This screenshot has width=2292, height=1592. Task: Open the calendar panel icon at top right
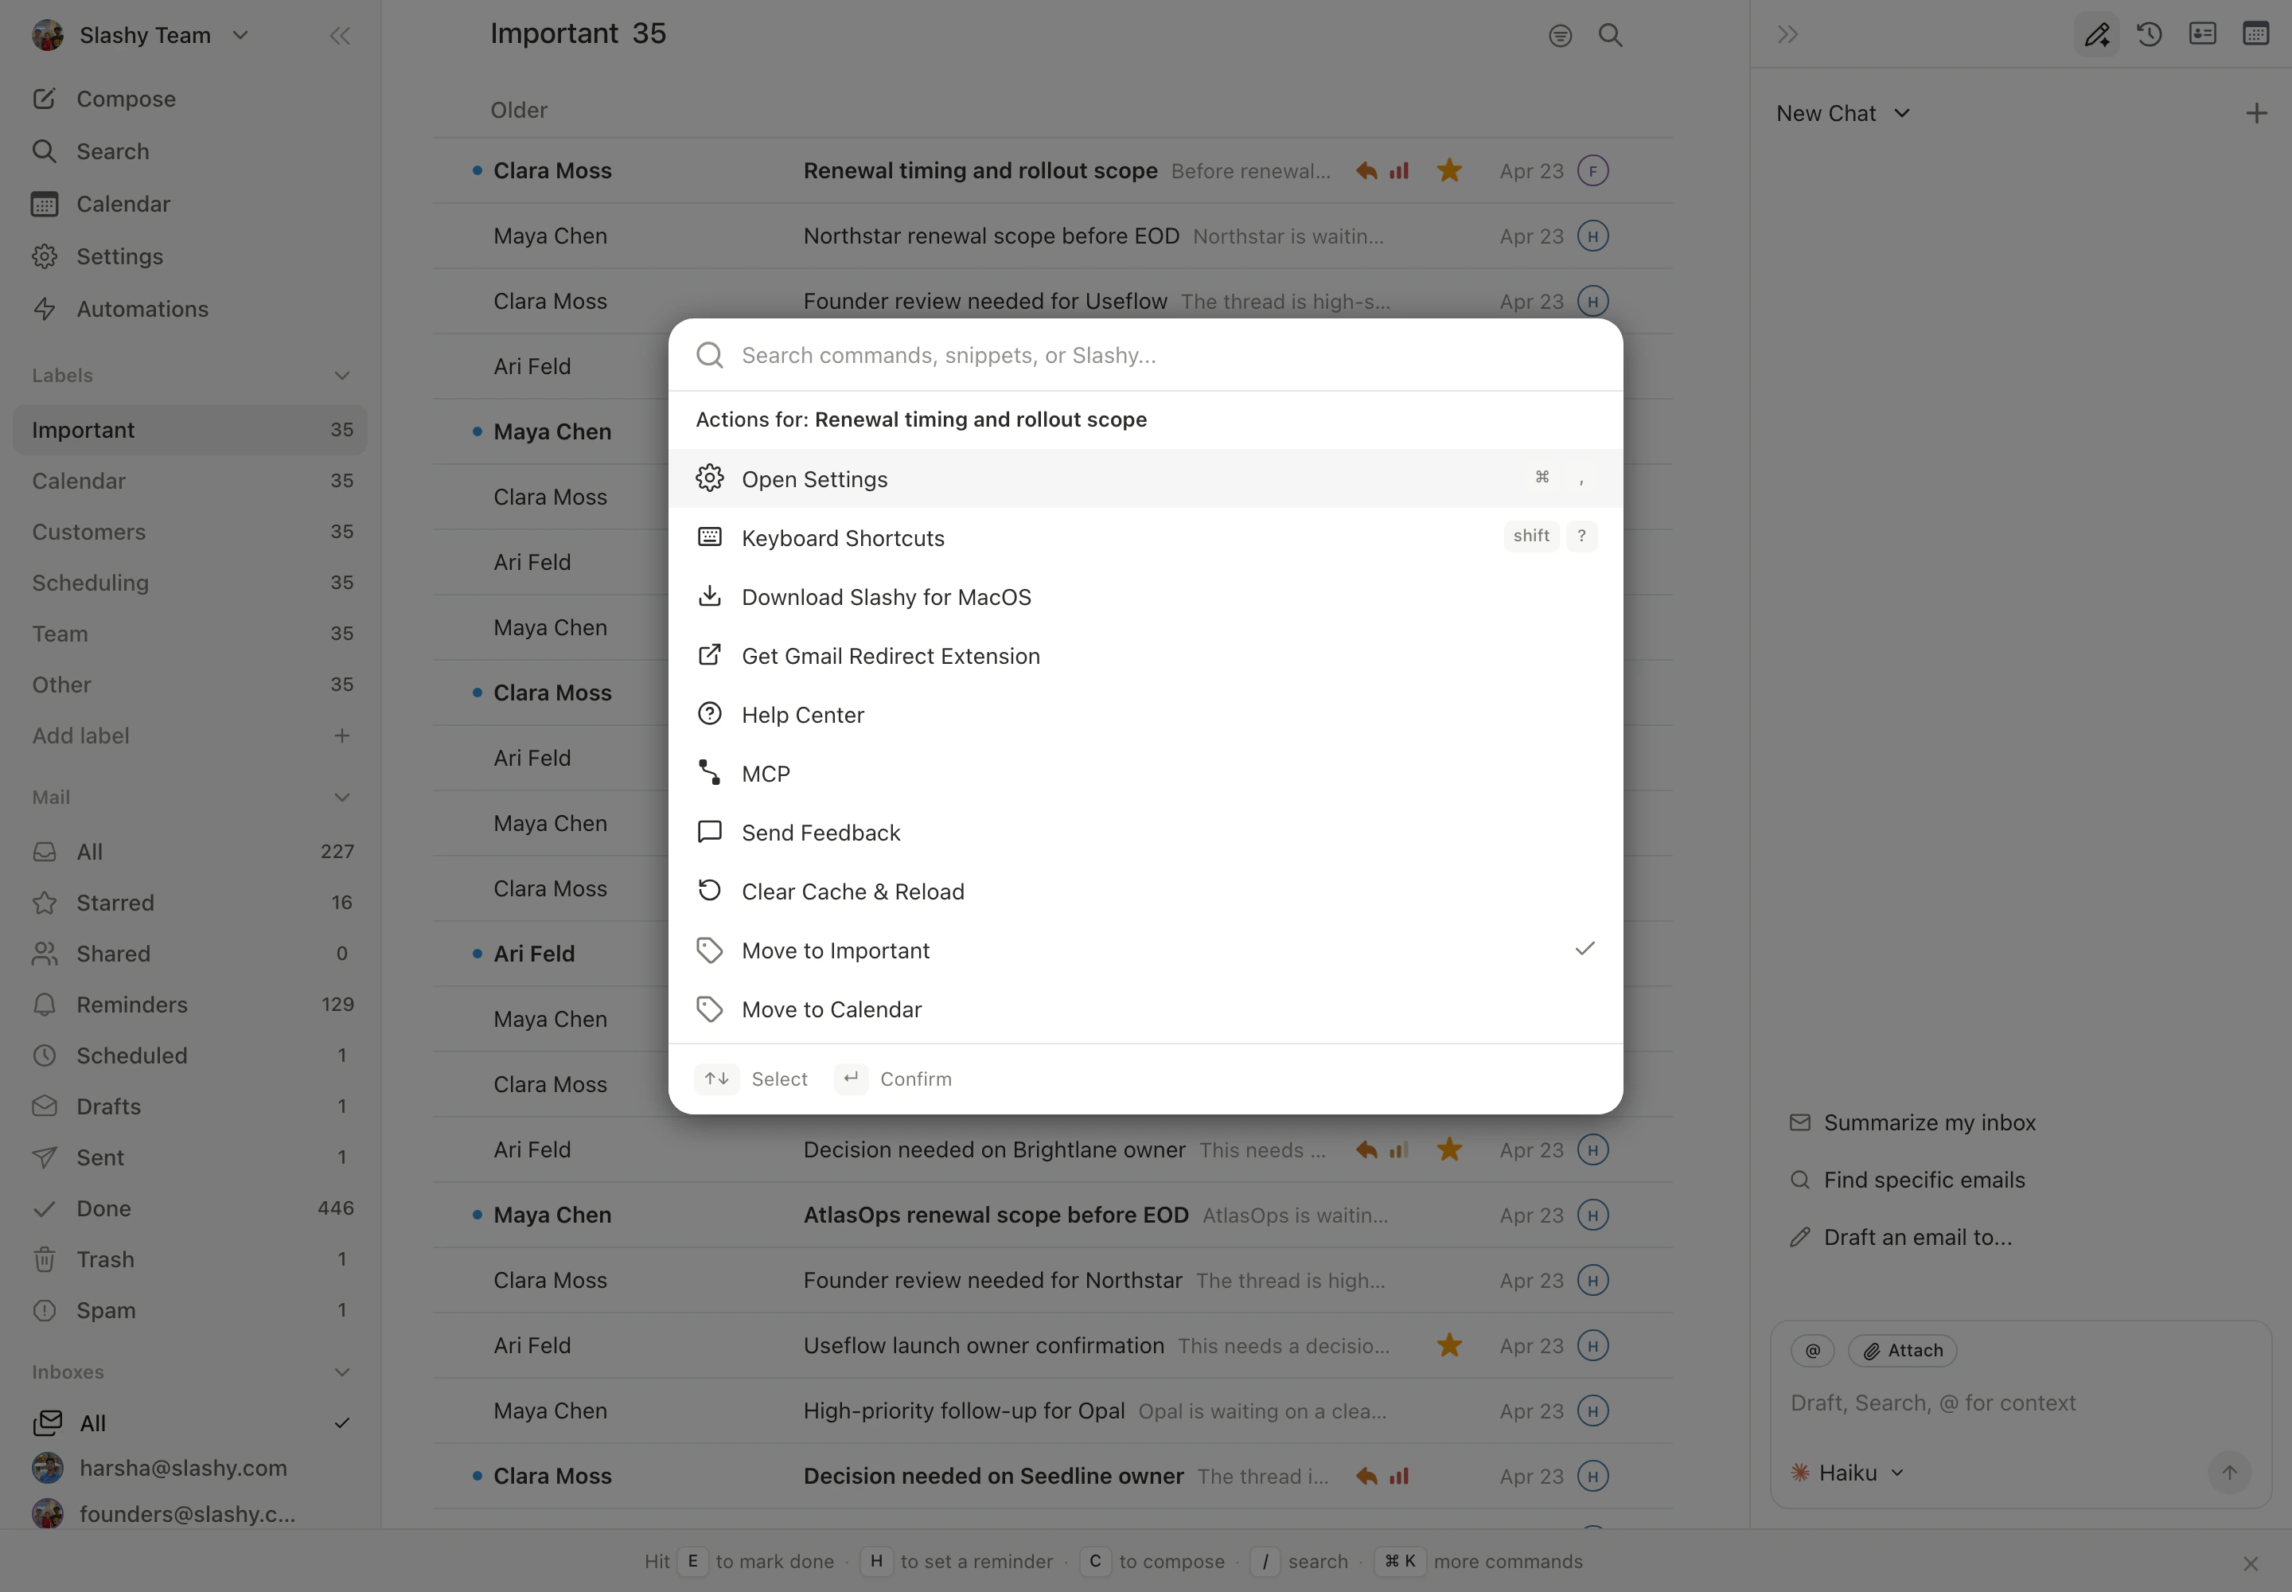click(2255, 34)
